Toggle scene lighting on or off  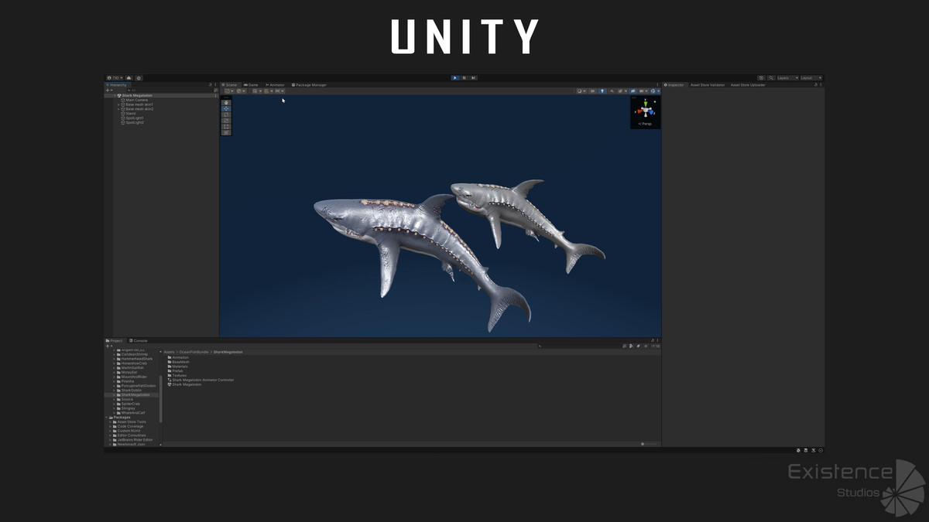[x=602, y=90]
